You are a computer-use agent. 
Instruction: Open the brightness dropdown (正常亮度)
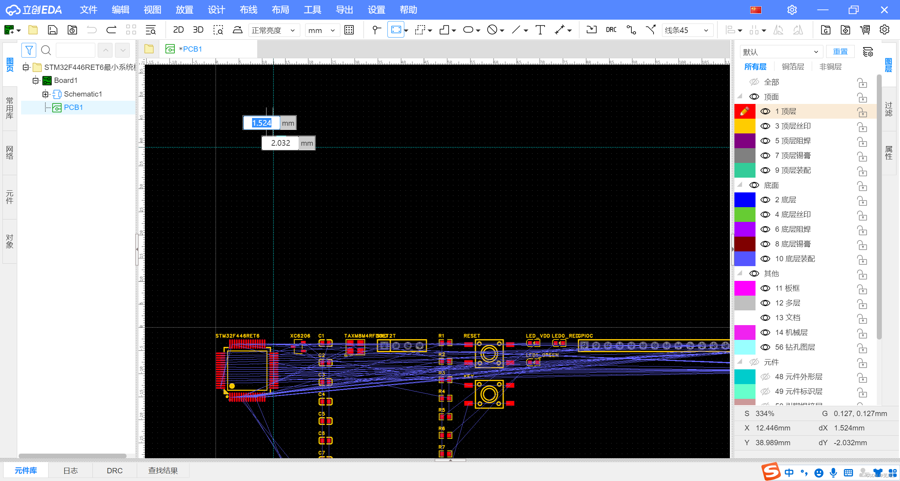(x=274, y=30)
